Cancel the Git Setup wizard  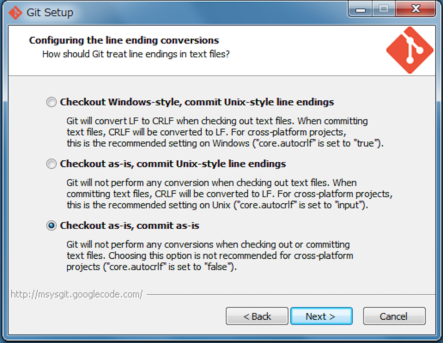tap(394, 316)
